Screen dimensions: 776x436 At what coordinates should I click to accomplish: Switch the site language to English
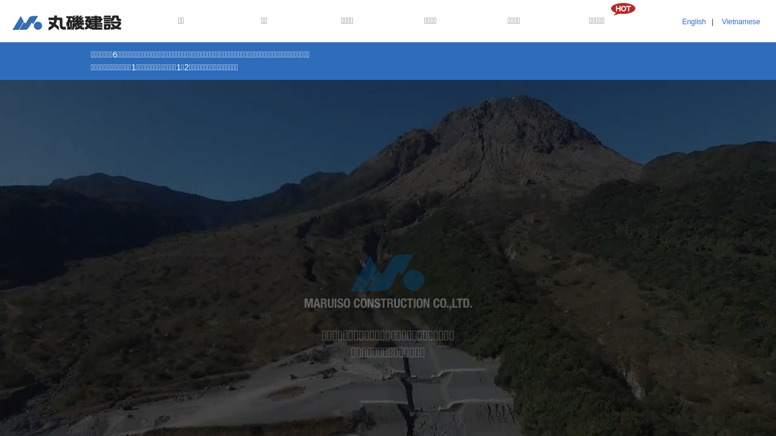click(694, 22)
